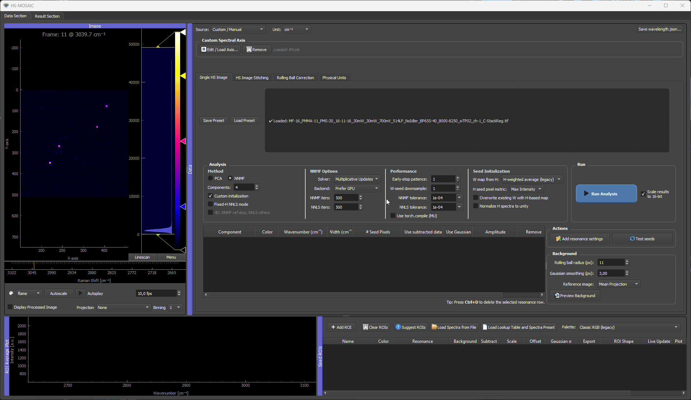
Task: Open Preview Background
Action: pyautogui.click(x=575, y=296)
